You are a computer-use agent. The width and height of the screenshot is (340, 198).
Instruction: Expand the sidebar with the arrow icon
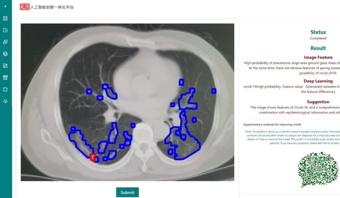(x=5, y=6)
